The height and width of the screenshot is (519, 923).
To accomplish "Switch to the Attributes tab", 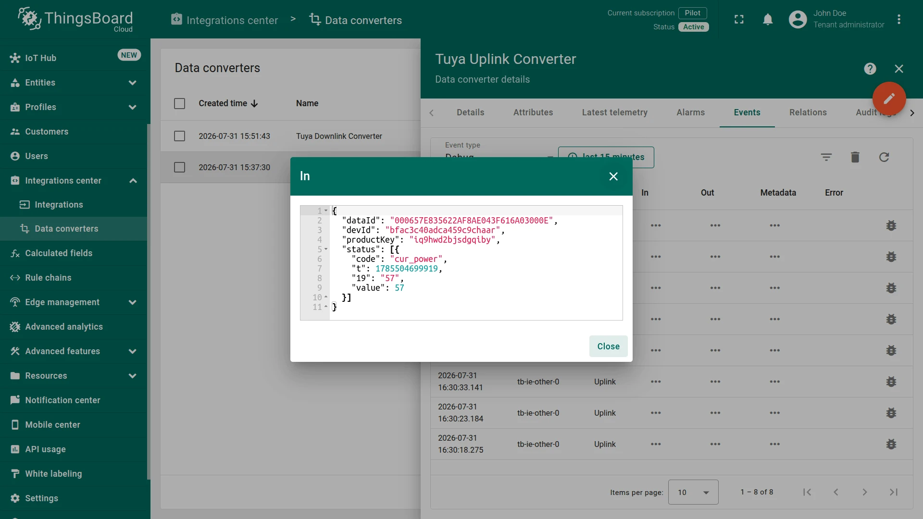I will tap(533, 112).
